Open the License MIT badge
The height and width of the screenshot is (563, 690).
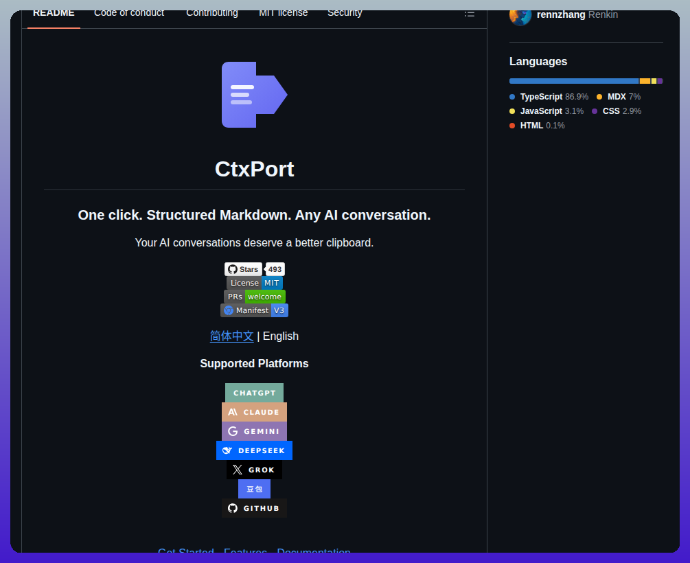[x=254, y=283]
